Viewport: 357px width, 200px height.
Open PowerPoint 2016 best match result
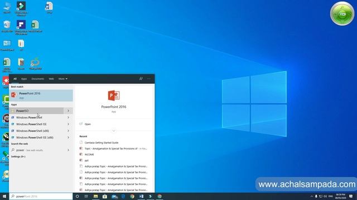click(41, 95)
